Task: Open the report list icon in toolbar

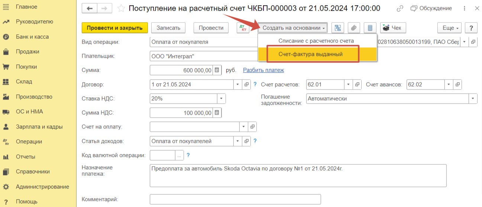Action: (370, 28)
